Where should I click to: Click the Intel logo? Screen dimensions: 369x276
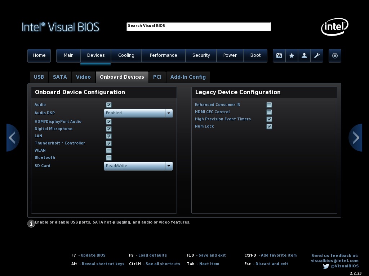(335, 27)
